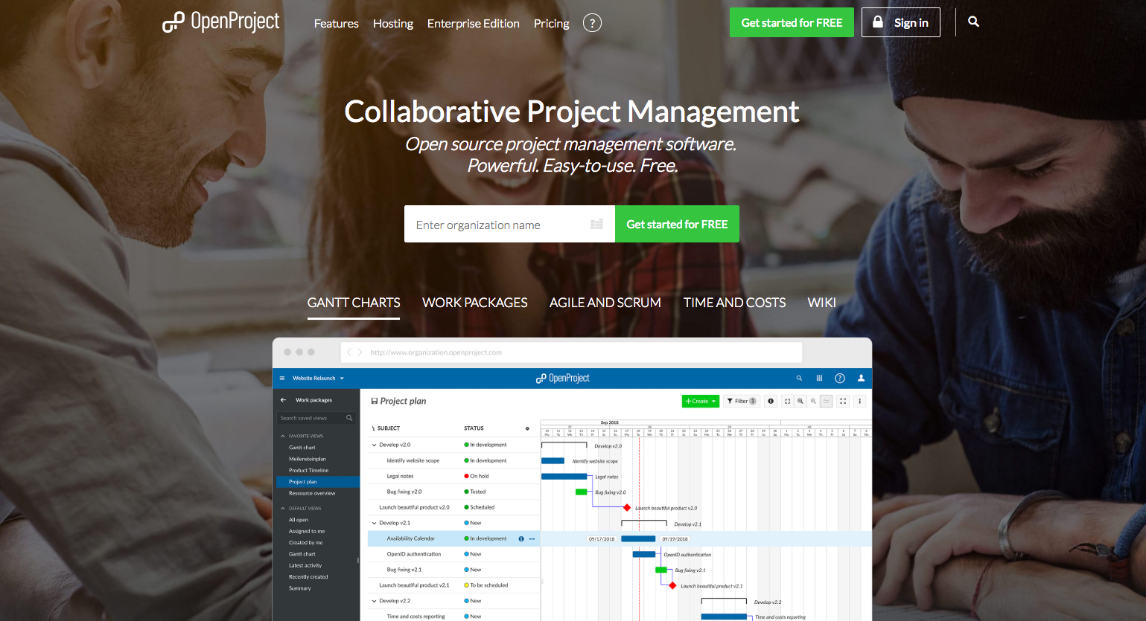Open the Hosting menu item

coord(393,24)
